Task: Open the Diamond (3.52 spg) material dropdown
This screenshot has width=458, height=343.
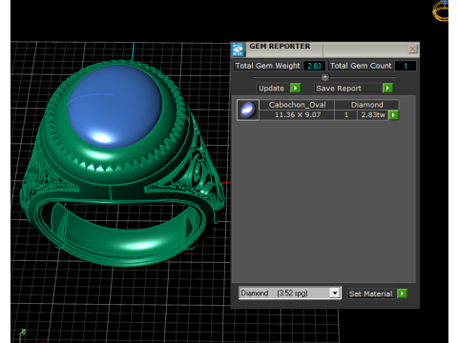Action: 335,293
